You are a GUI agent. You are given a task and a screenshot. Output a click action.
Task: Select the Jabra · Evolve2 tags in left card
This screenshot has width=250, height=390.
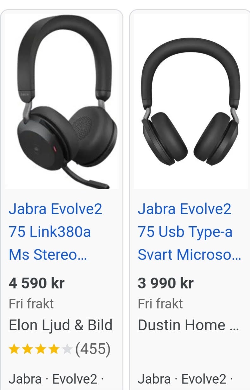click(x=56, y=379)
